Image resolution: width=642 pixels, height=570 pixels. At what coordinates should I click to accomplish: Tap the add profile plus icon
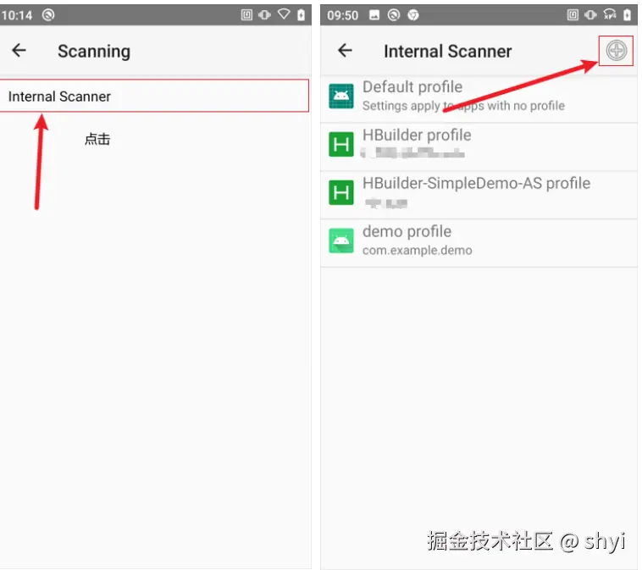point(617,51)
